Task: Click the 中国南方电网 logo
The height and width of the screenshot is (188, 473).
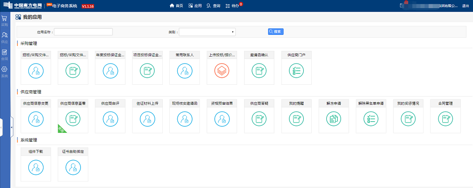Action: pos(22,6)
